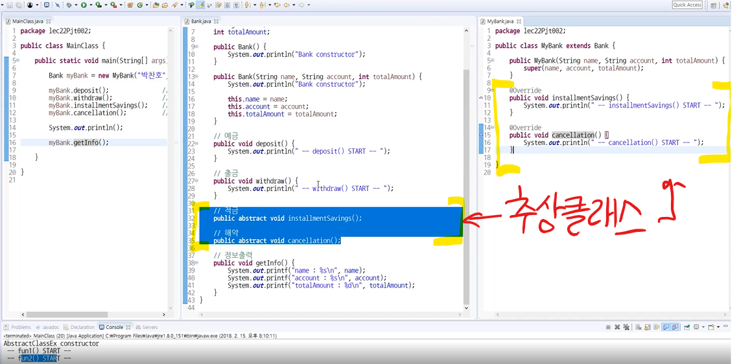Click the Debug bug icon in toolbar
This screenshot has height=364, width=739.
pyautogui.click(x=69, y=5)
